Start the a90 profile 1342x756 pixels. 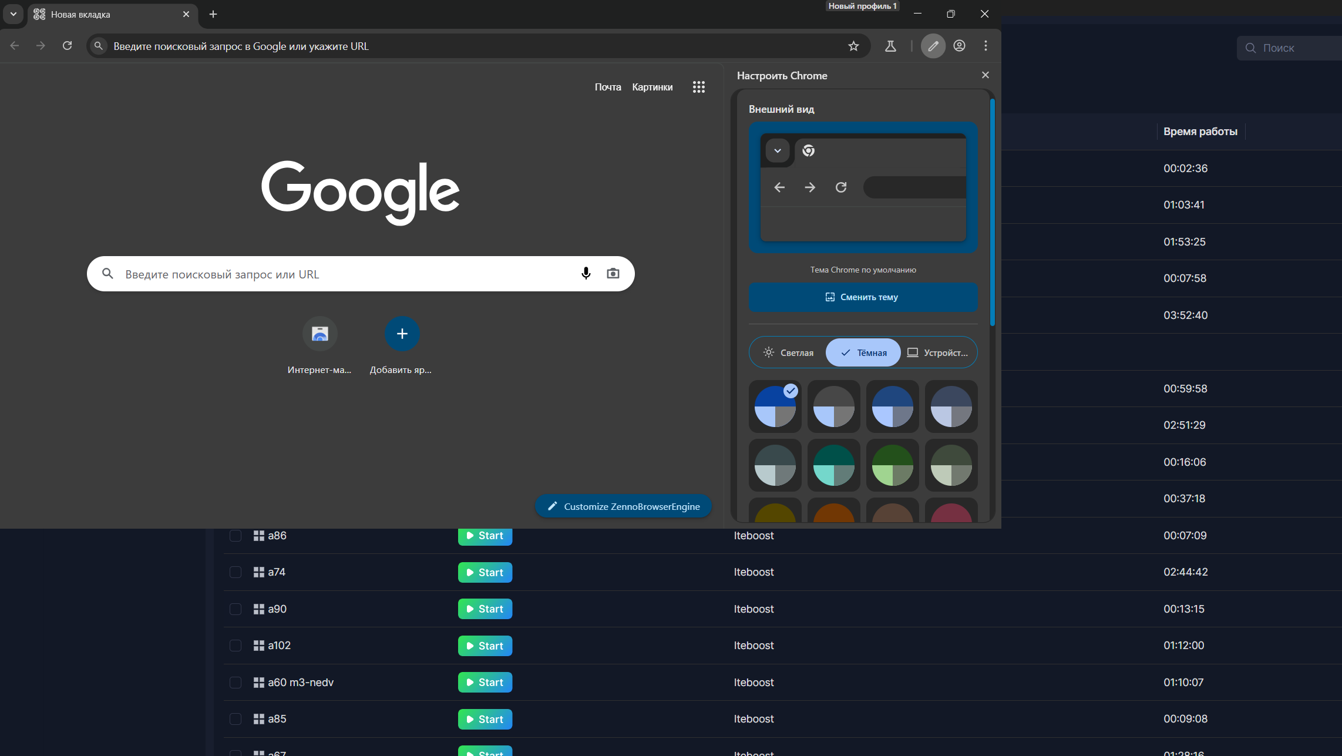point(485,609)
